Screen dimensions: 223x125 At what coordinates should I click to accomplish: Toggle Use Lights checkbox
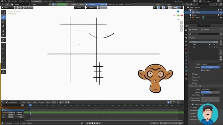click(202, 70)
